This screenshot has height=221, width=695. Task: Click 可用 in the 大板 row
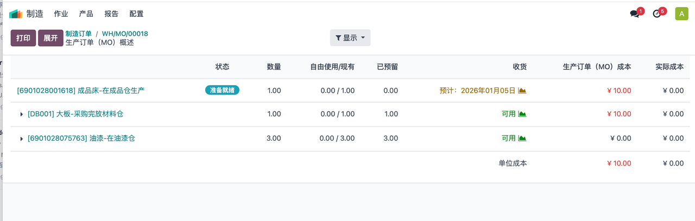click(509, 114)
